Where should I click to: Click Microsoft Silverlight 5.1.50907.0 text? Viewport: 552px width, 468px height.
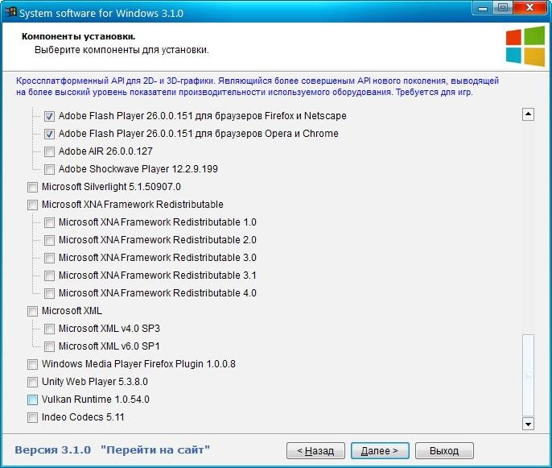tap(111, 187)
